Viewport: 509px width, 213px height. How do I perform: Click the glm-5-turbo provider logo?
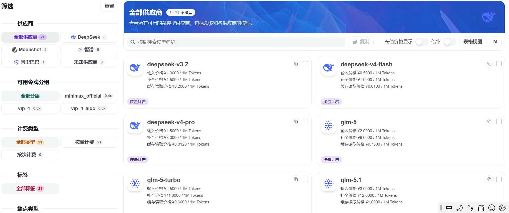(135, 183)
